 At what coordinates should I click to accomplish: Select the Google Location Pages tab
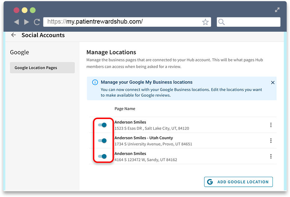click(42, 68)
